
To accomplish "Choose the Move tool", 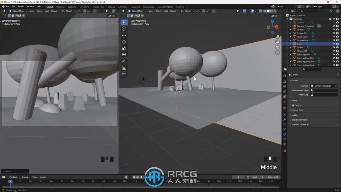I will [124, 36].
